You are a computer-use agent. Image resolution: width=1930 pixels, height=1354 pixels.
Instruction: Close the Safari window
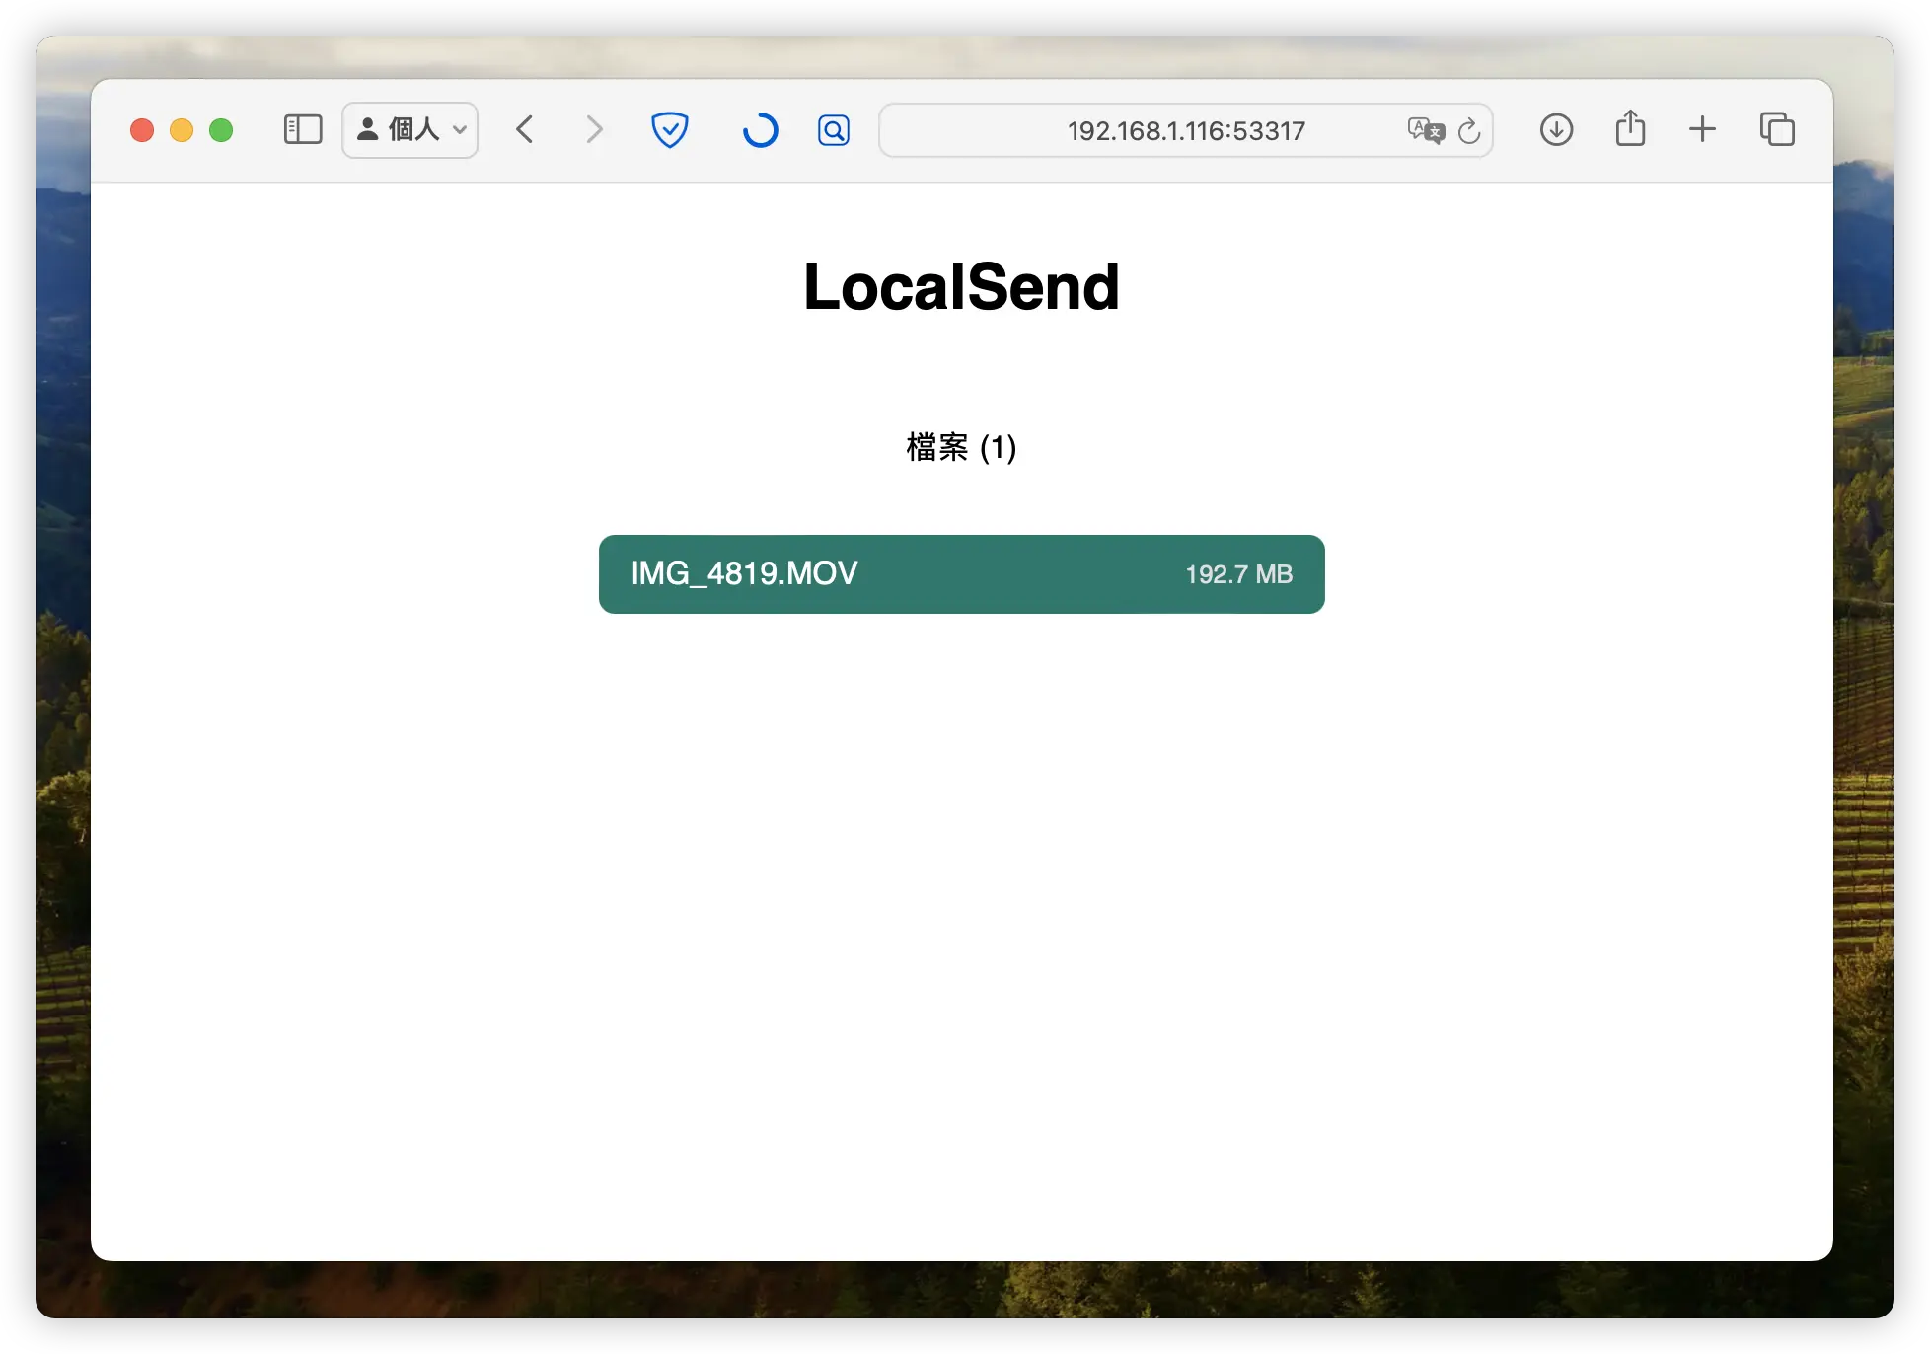(142, 130)
